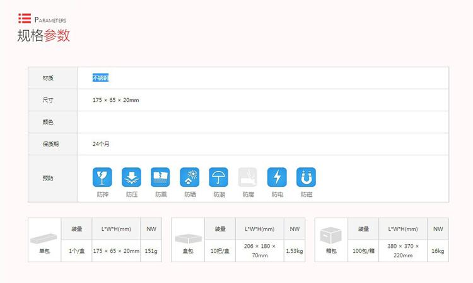Click the highlighted 不锈钢 material text
The width and height of the screenshot is (473, 283).
101,78
